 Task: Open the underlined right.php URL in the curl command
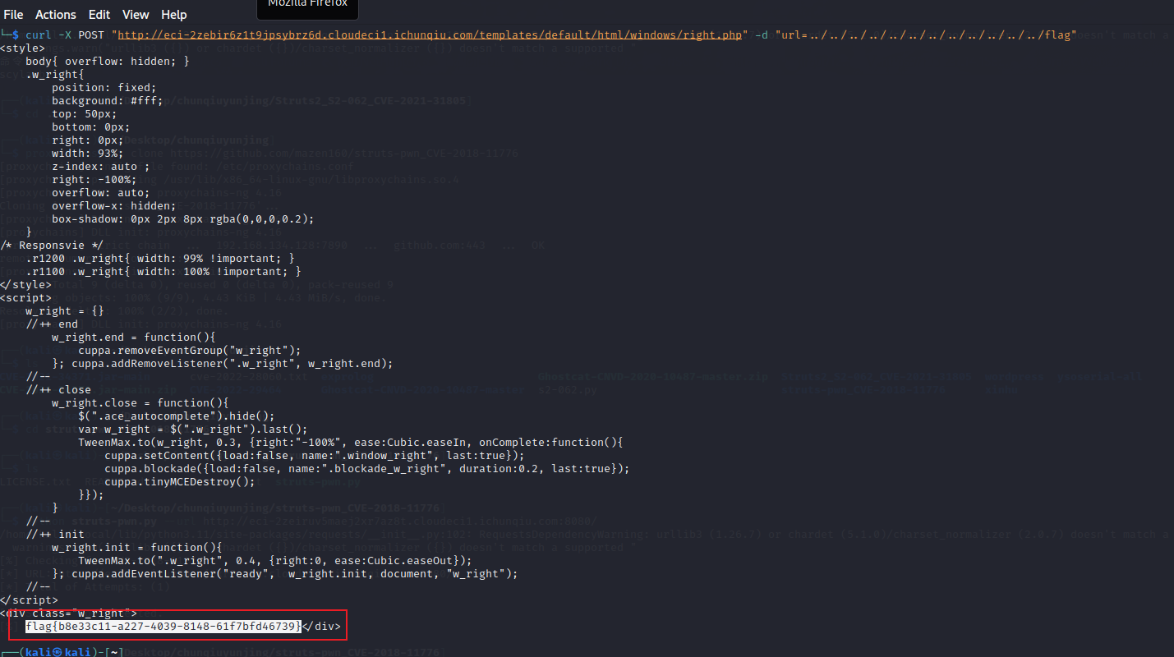(x=431, y=35)
